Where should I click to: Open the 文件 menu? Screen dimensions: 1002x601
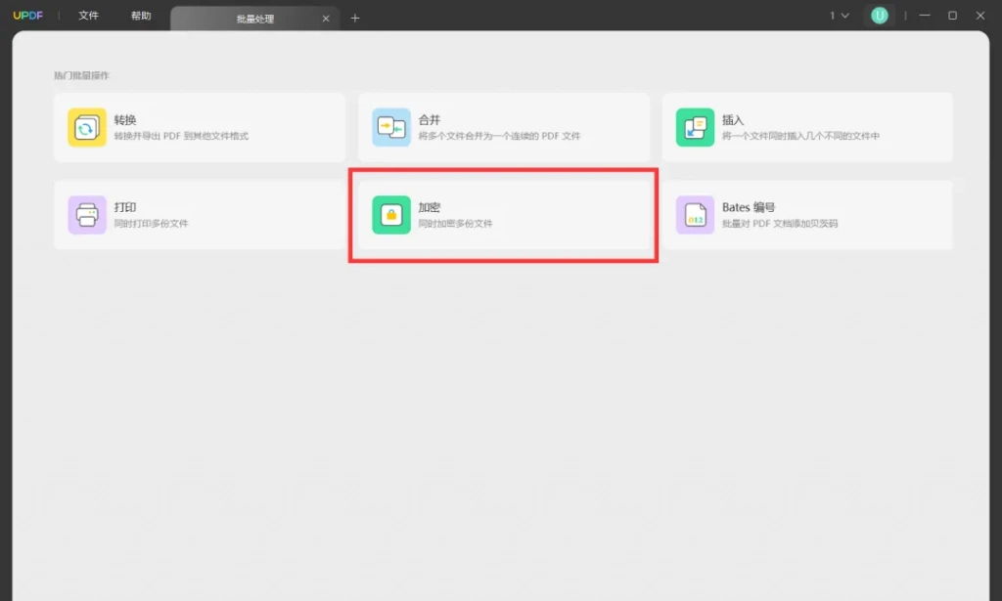[89, 16]
